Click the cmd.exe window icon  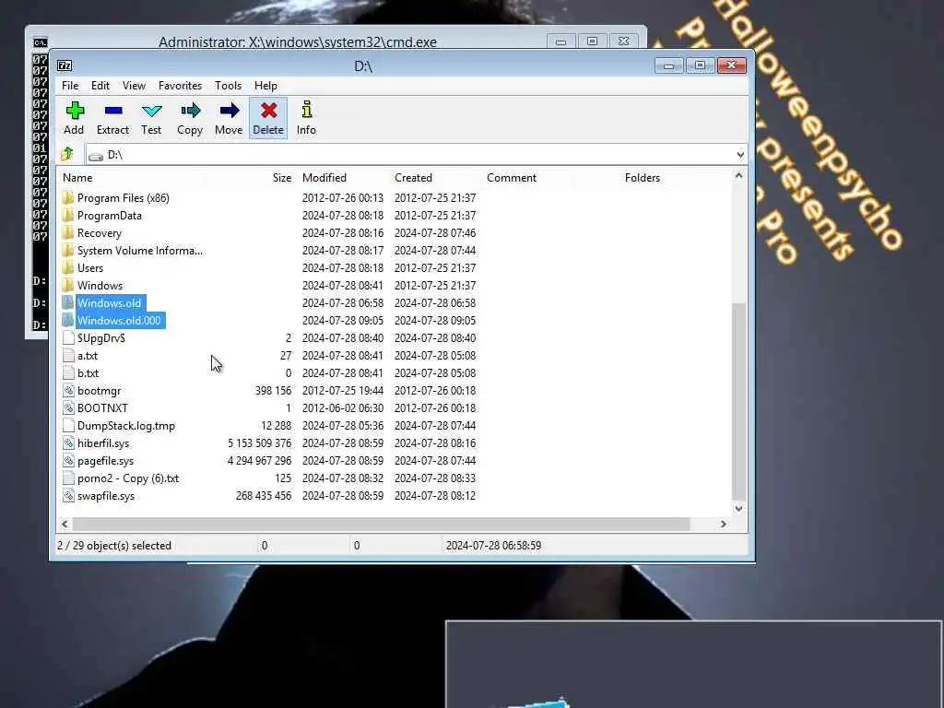coord(40,42)
